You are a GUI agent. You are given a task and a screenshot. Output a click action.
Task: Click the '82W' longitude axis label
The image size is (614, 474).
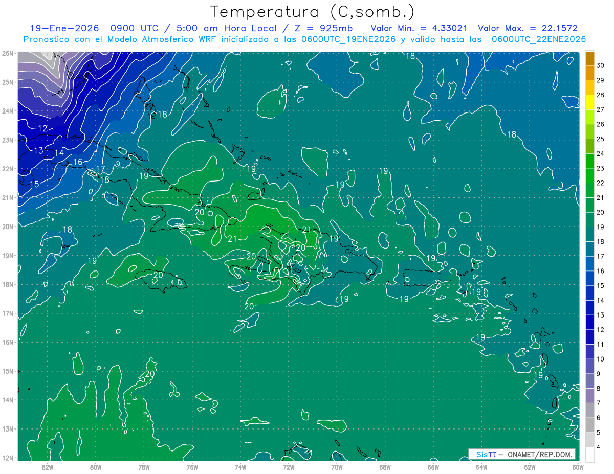click(47, 467)
